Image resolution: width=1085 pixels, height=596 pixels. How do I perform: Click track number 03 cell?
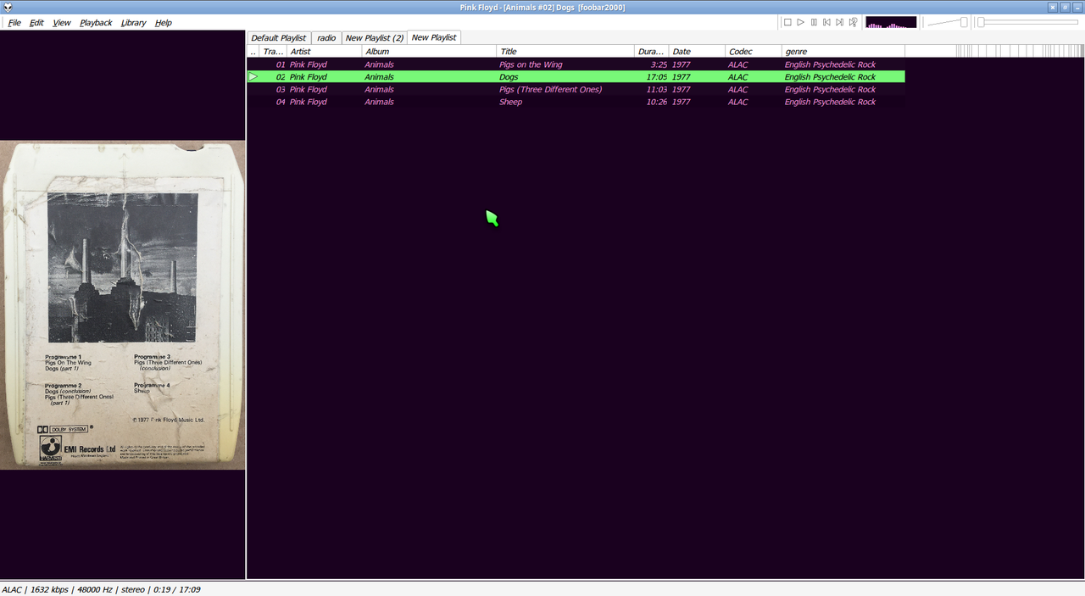281,90
